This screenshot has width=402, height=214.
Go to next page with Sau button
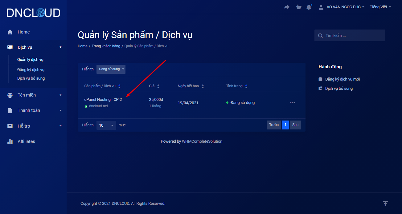(295, 125)
